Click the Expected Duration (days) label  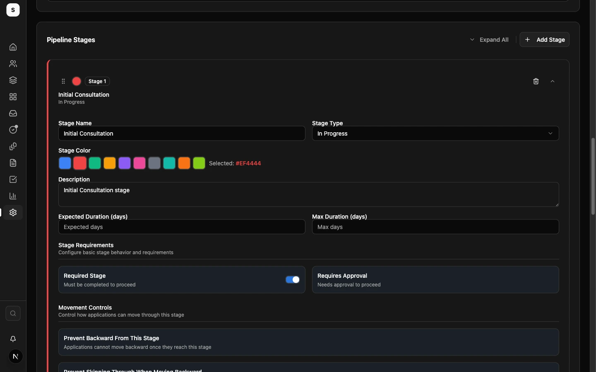point(93,217)
